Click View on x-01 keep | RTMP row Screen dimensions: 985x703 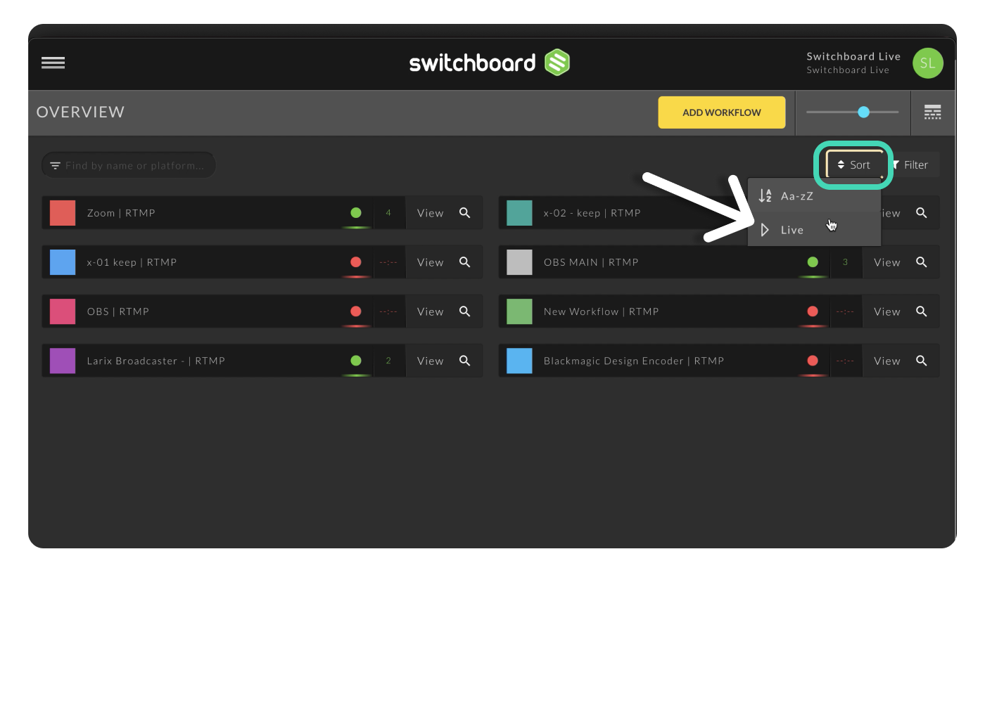coord(431,262)
